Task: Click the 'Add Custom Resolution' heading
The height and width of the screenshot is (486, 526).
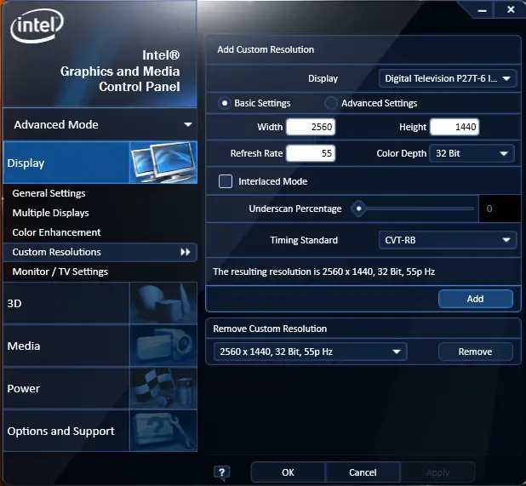Action: (266, 49)
